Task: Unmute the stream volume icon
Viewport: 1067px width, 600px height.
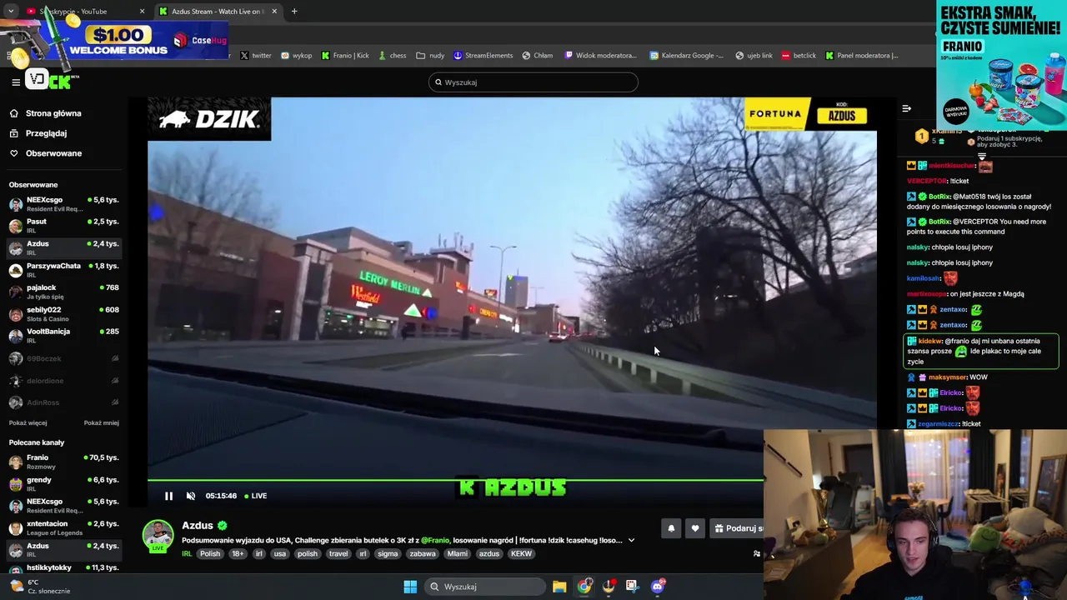Action: pyautogui.click(x=191, y=496)
